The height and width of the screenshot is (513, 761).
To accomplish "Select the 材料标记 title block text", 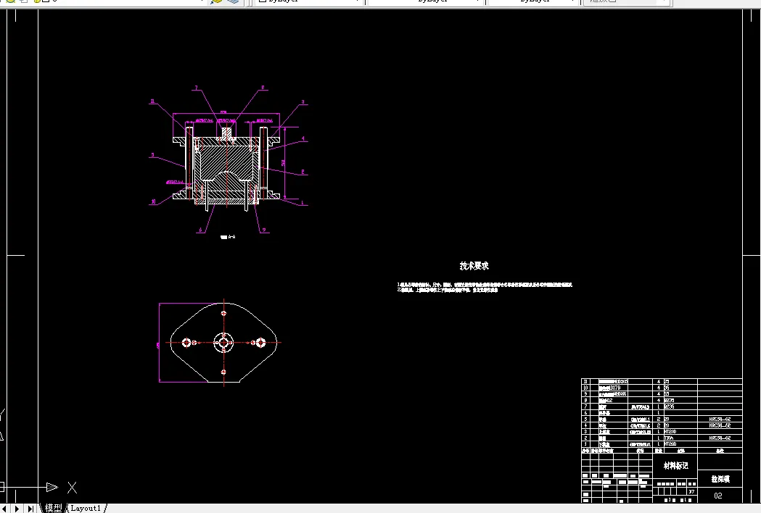I will point(675,465).
